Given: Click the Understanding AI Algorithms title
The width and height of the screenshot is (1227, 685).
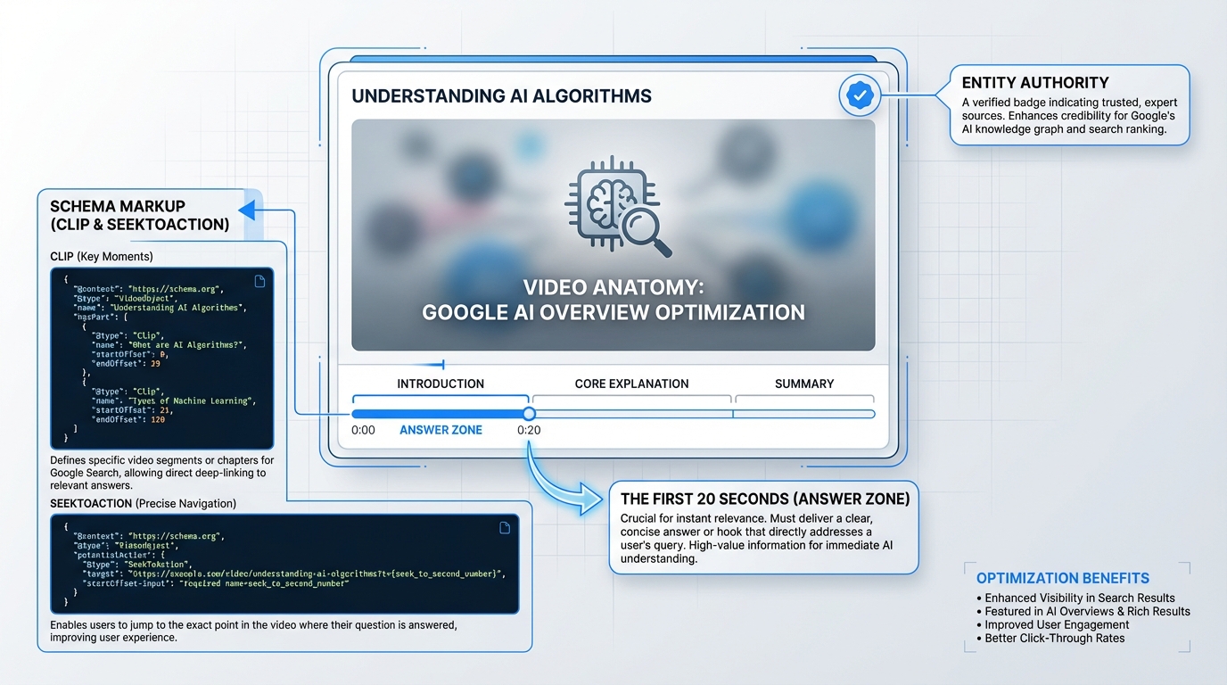Looking at the screenshot, I should pos(502,95).
